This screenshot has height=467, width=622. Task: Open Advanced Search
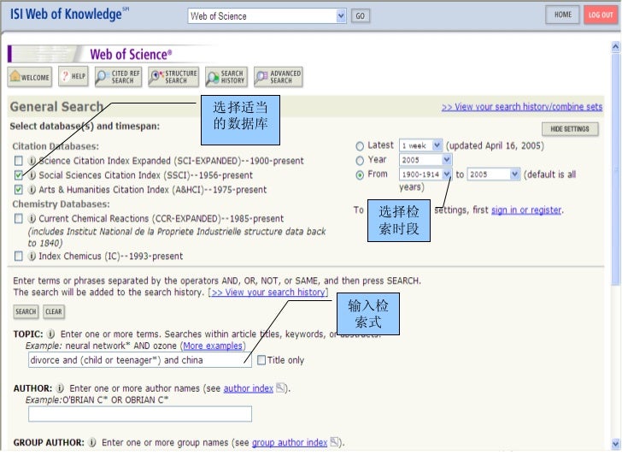(279, 77)
